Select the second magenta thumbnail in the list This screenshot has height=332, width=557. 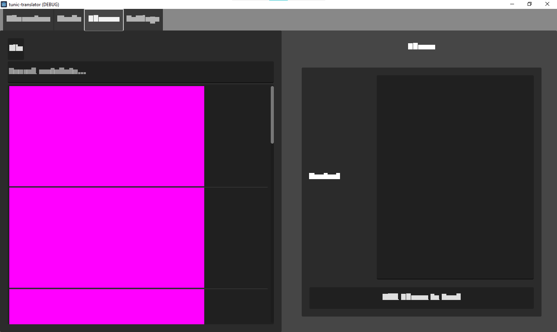click(107, 238)
